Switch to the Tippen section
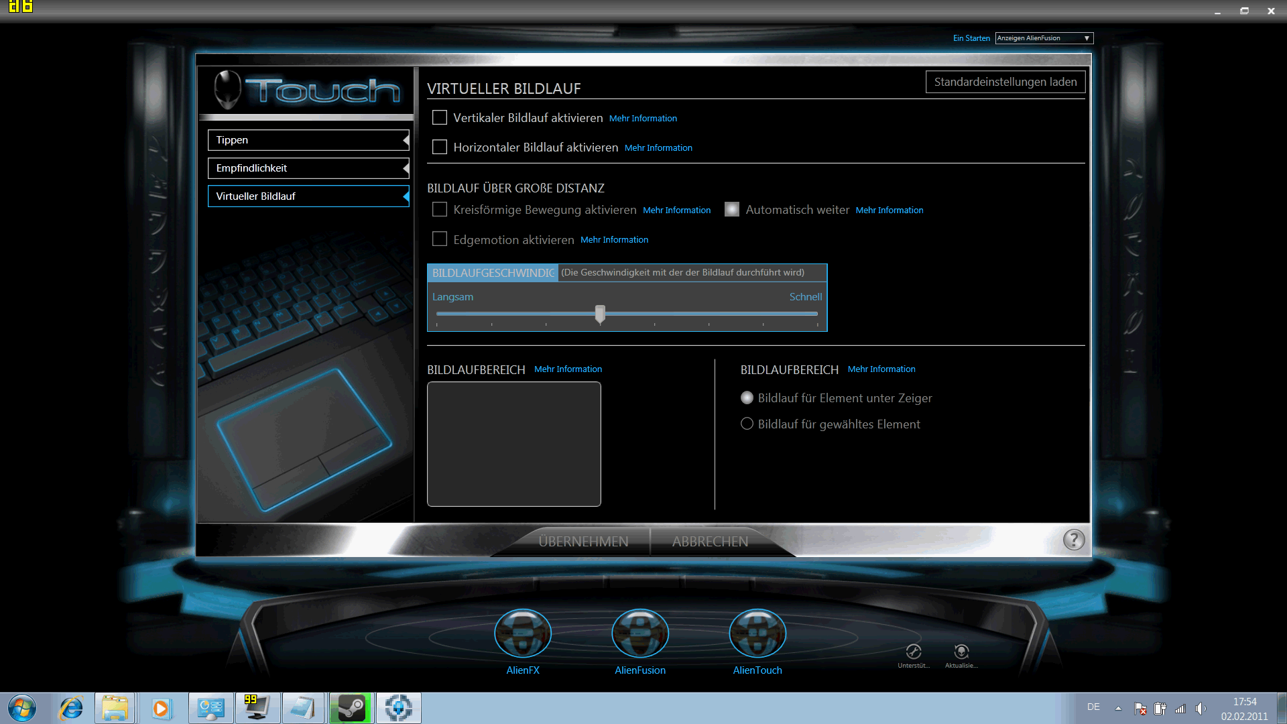This screenshot has height=724, width=1287. click(x=308, y=140)
